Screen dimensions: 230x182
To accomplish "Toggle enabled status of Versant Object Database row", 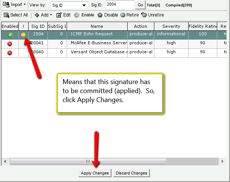I will pos(10,53).
